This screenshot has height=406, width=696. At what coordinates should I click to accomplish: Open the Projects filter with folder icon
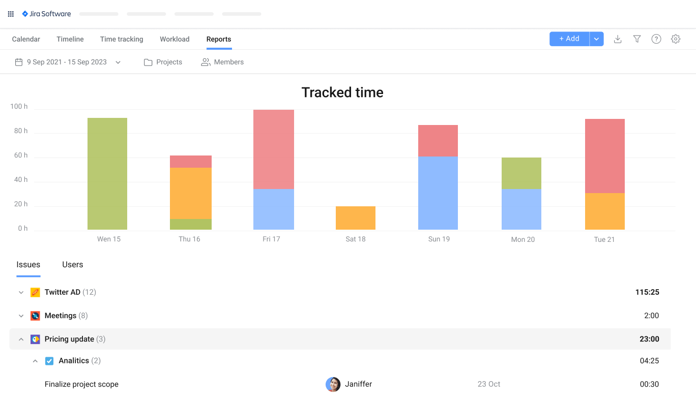click(163, 61)
